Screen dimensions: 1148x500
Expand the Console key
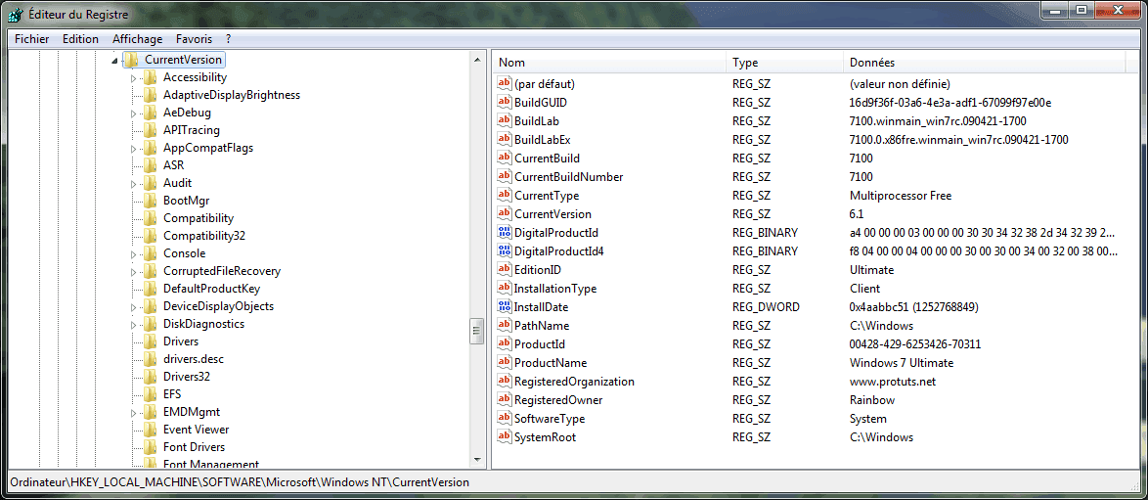click(133, 253)
